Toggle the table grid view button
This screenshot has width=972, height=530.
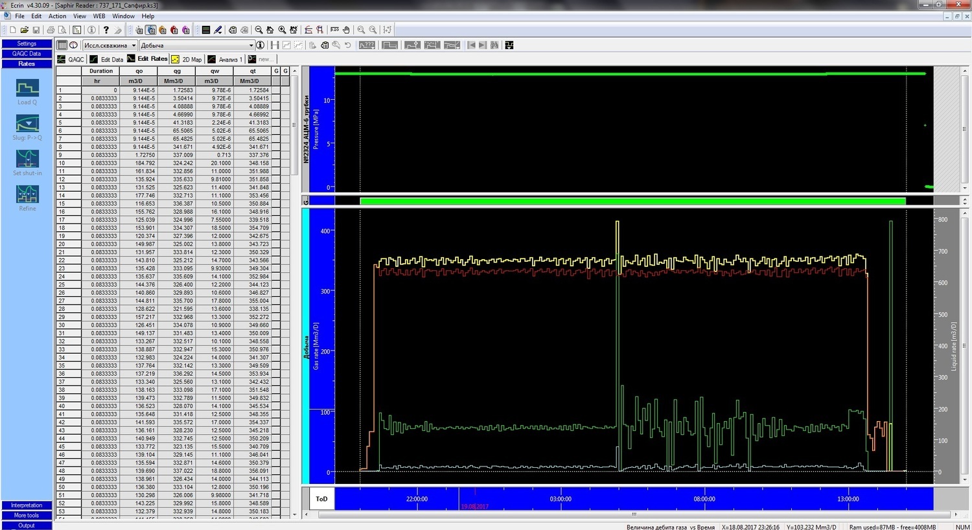coord(62,45)
